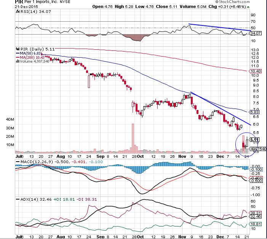This screenshot has height=239, width=267.
Task: Click the MA(50) 6.83 legend text
Action: 30,53
